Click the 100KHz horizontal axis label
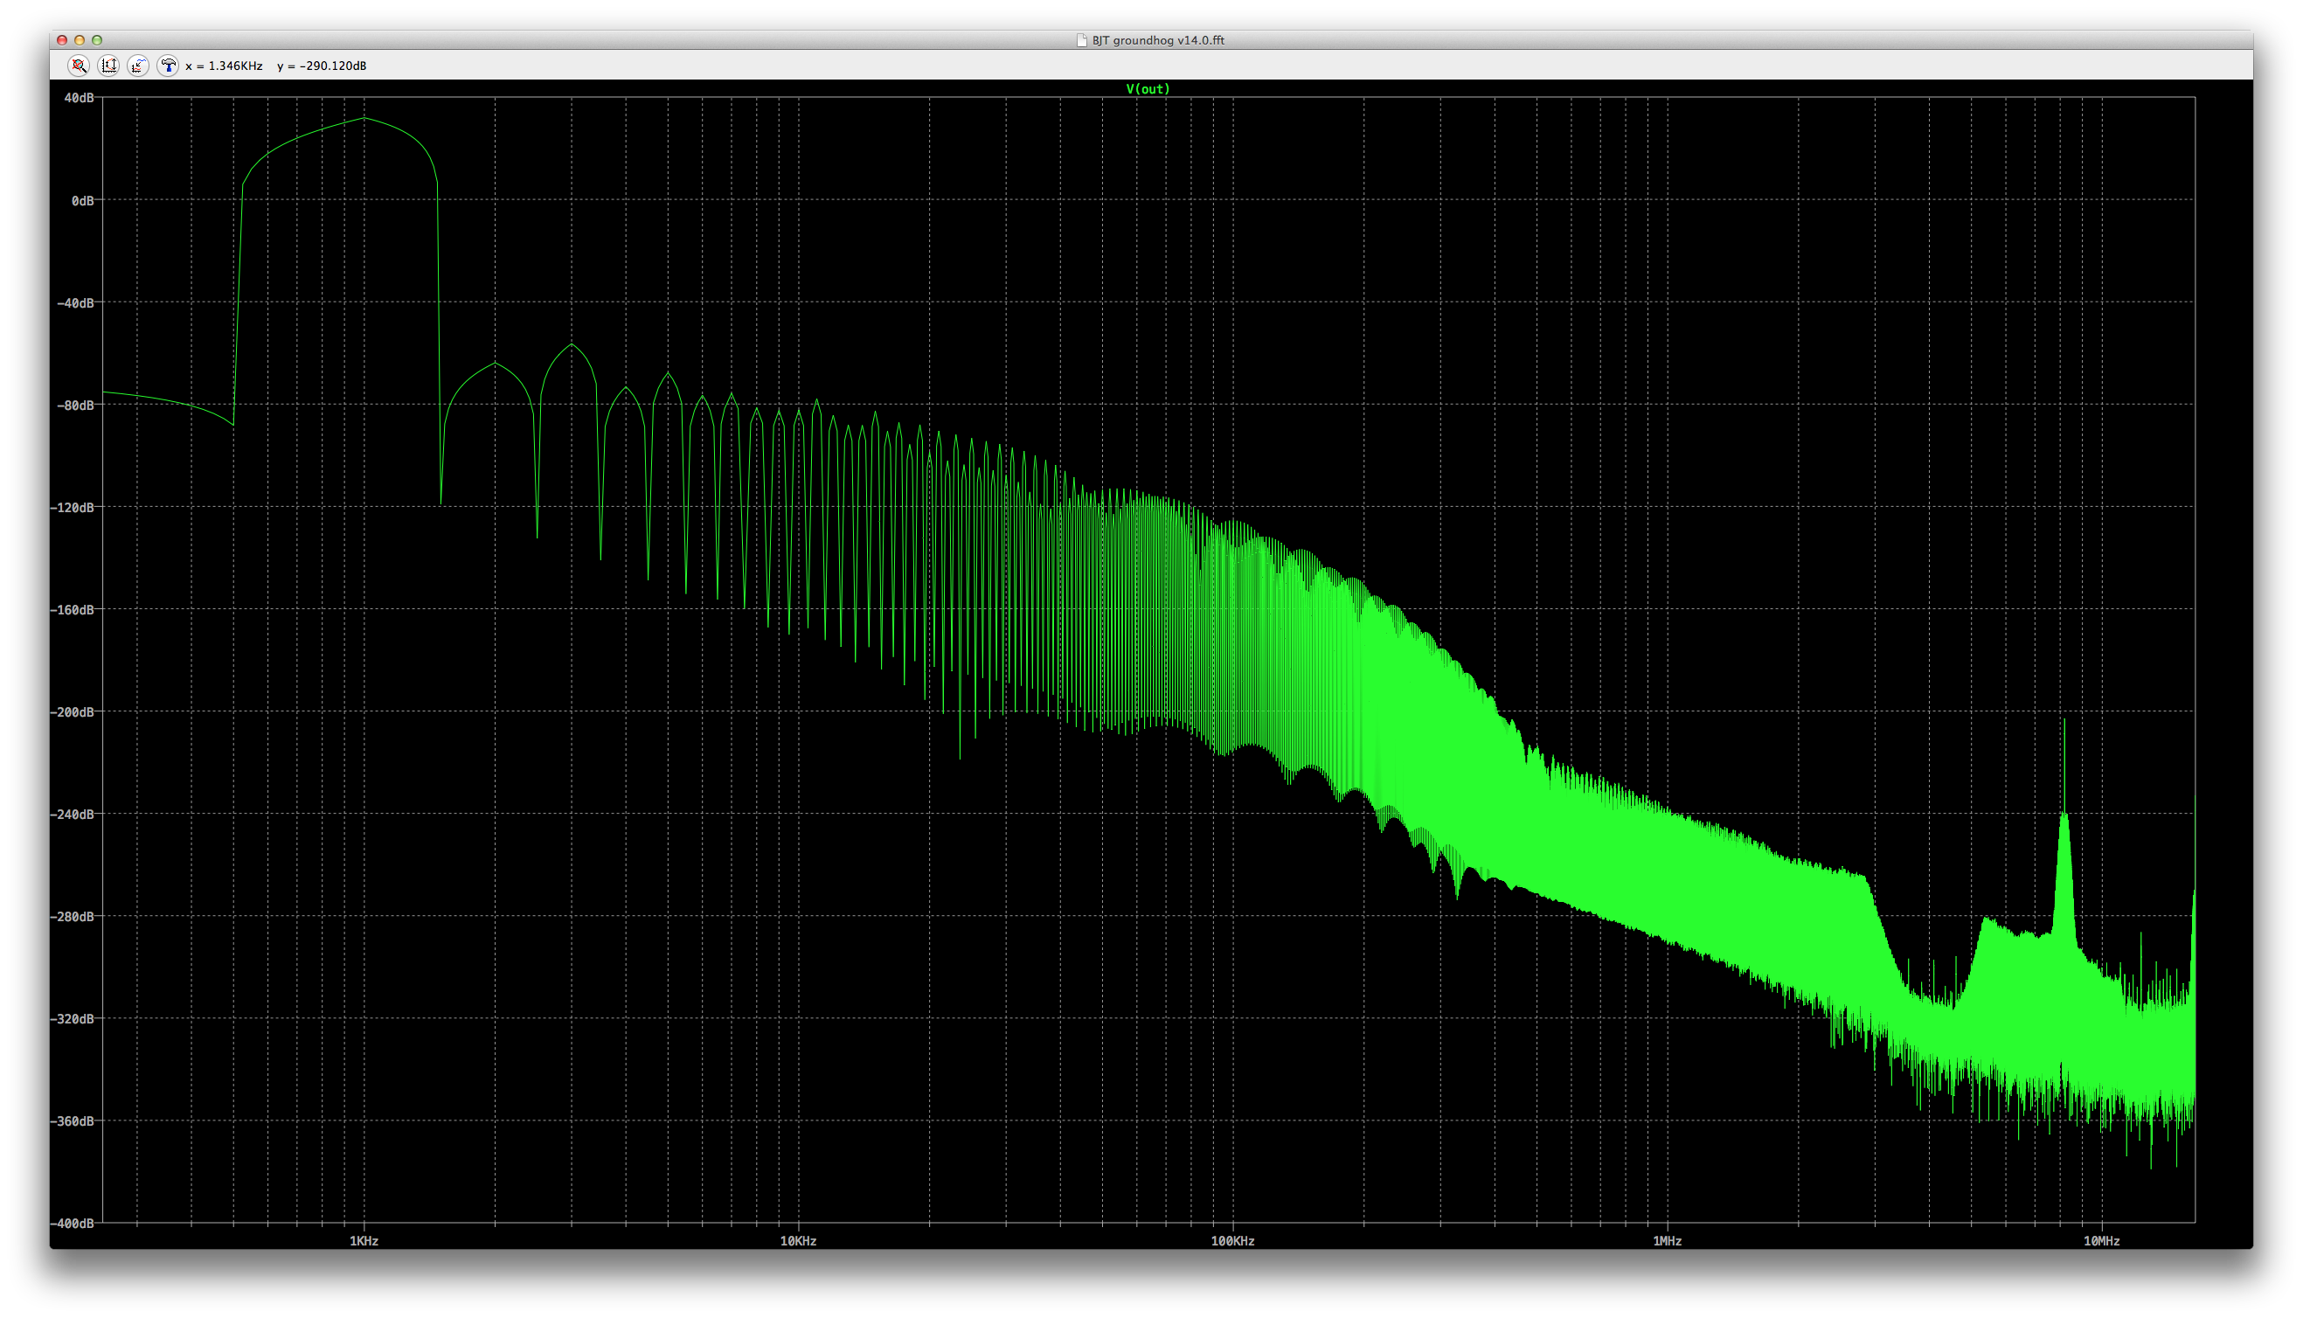The width and height of the screenshot is (2303, 1318). pos(1232,1241)
